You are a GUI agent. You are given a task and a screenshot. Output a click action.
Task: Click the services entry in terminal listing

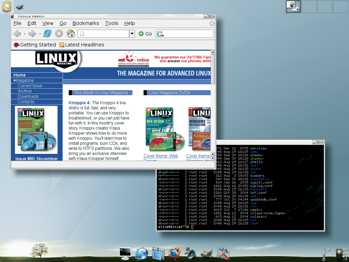click(x=258, y=148)
